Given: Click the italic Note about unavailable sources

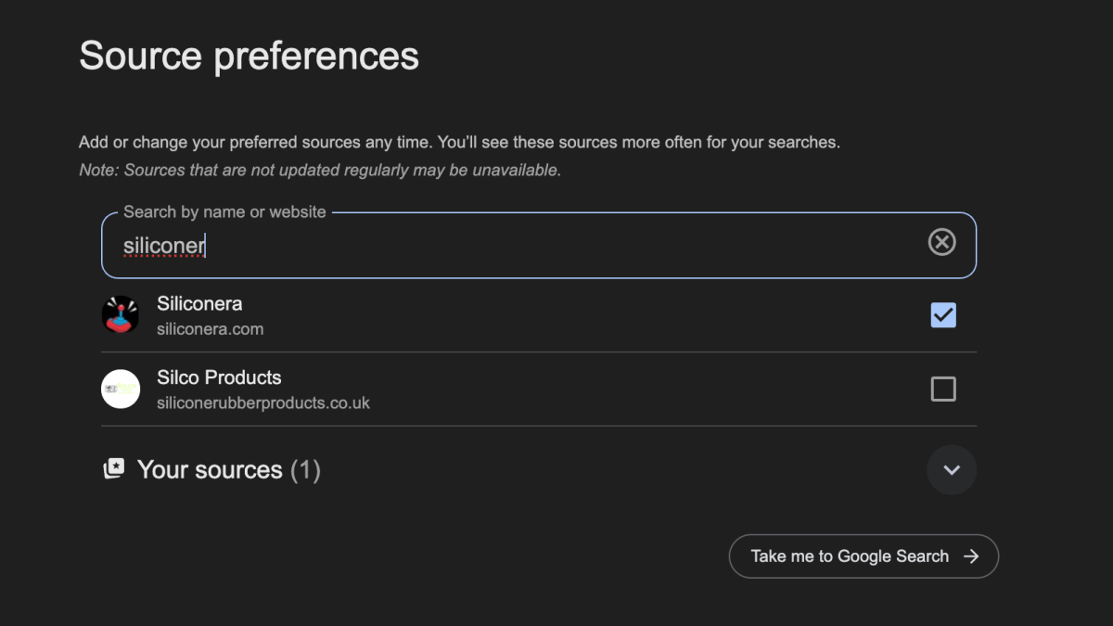Looking at the screenshot, I should (320, 171).
